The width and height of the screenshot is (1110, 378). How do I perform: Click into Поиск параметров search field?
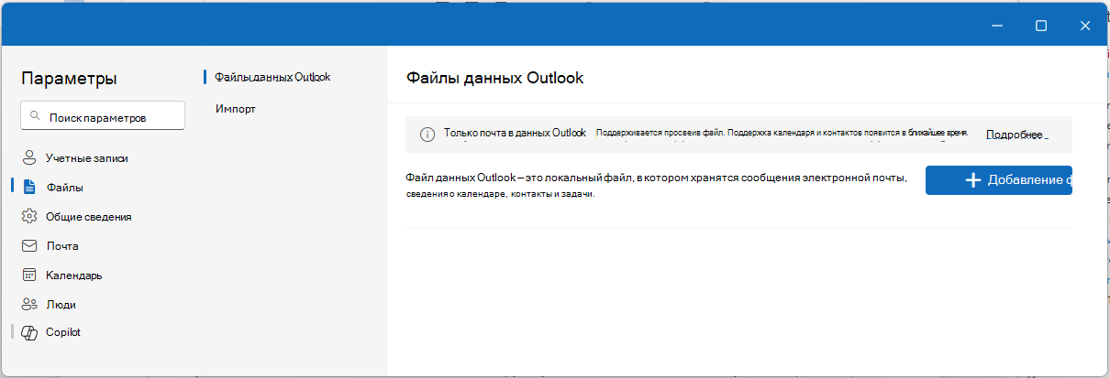tap(103, 116)
